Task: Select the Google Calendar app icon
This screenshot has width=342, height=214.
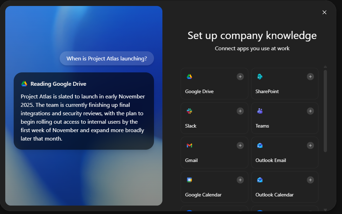Action: click(x=190, y=179)
